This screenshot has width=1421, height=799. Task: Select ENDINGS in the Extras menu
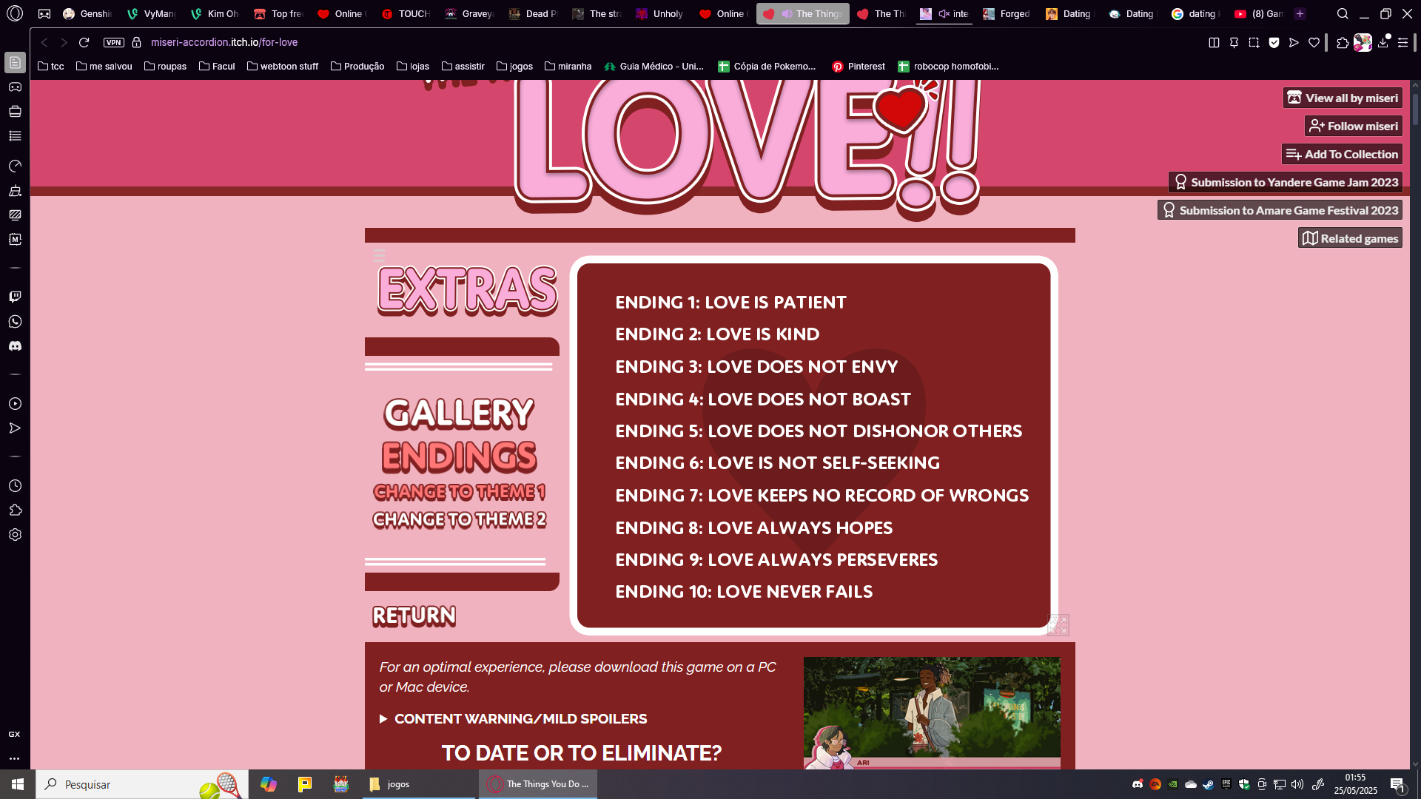[459, 456]
